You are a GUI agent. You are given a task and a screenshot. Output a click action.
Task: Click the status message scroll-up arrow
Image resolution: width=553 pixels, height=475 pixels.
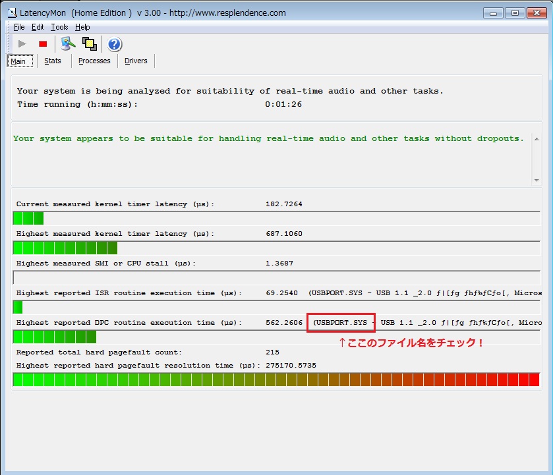(537, 139)
